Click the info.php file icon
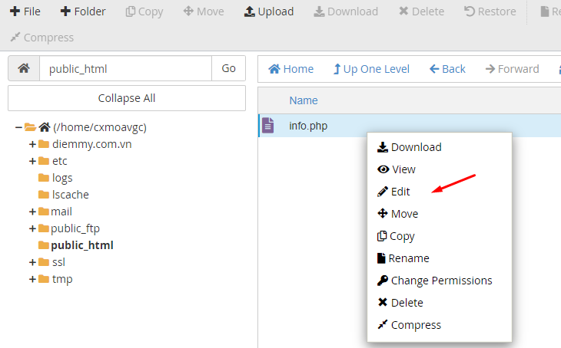The image size is (561, 348). [x=267, y=126]
